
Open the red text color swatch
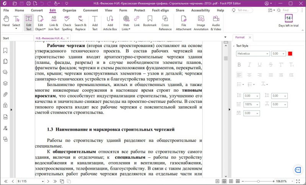290,54
